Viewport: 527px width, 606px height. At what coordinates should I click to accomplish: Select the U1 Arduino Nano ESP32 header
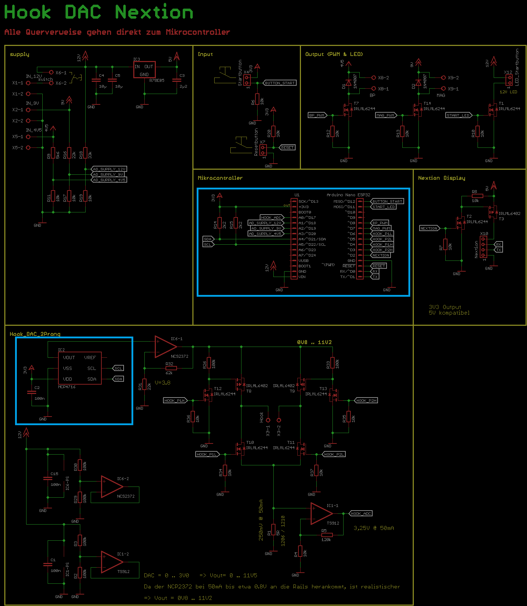pyautogui.click(x=294, y=239)
